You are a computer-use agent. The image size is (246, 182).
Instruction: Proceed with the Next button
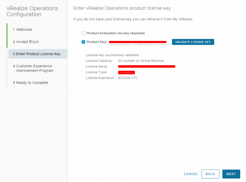click(x=231, y=174)
